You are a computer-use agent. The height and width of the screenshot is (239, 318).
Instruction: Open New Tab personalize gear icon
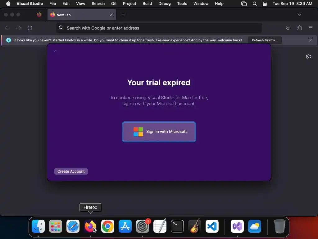[308, 57]
